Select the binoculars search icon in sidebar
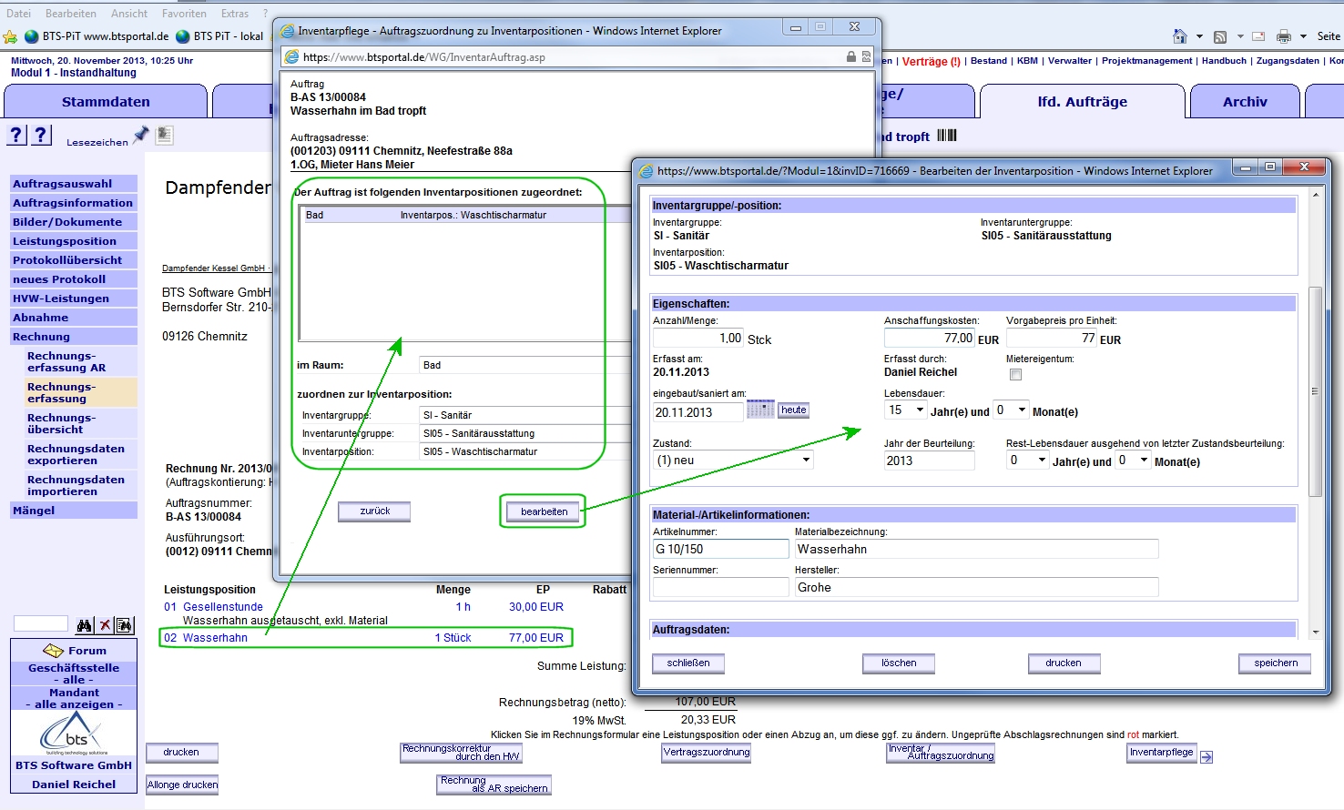 tap(84, 624)
